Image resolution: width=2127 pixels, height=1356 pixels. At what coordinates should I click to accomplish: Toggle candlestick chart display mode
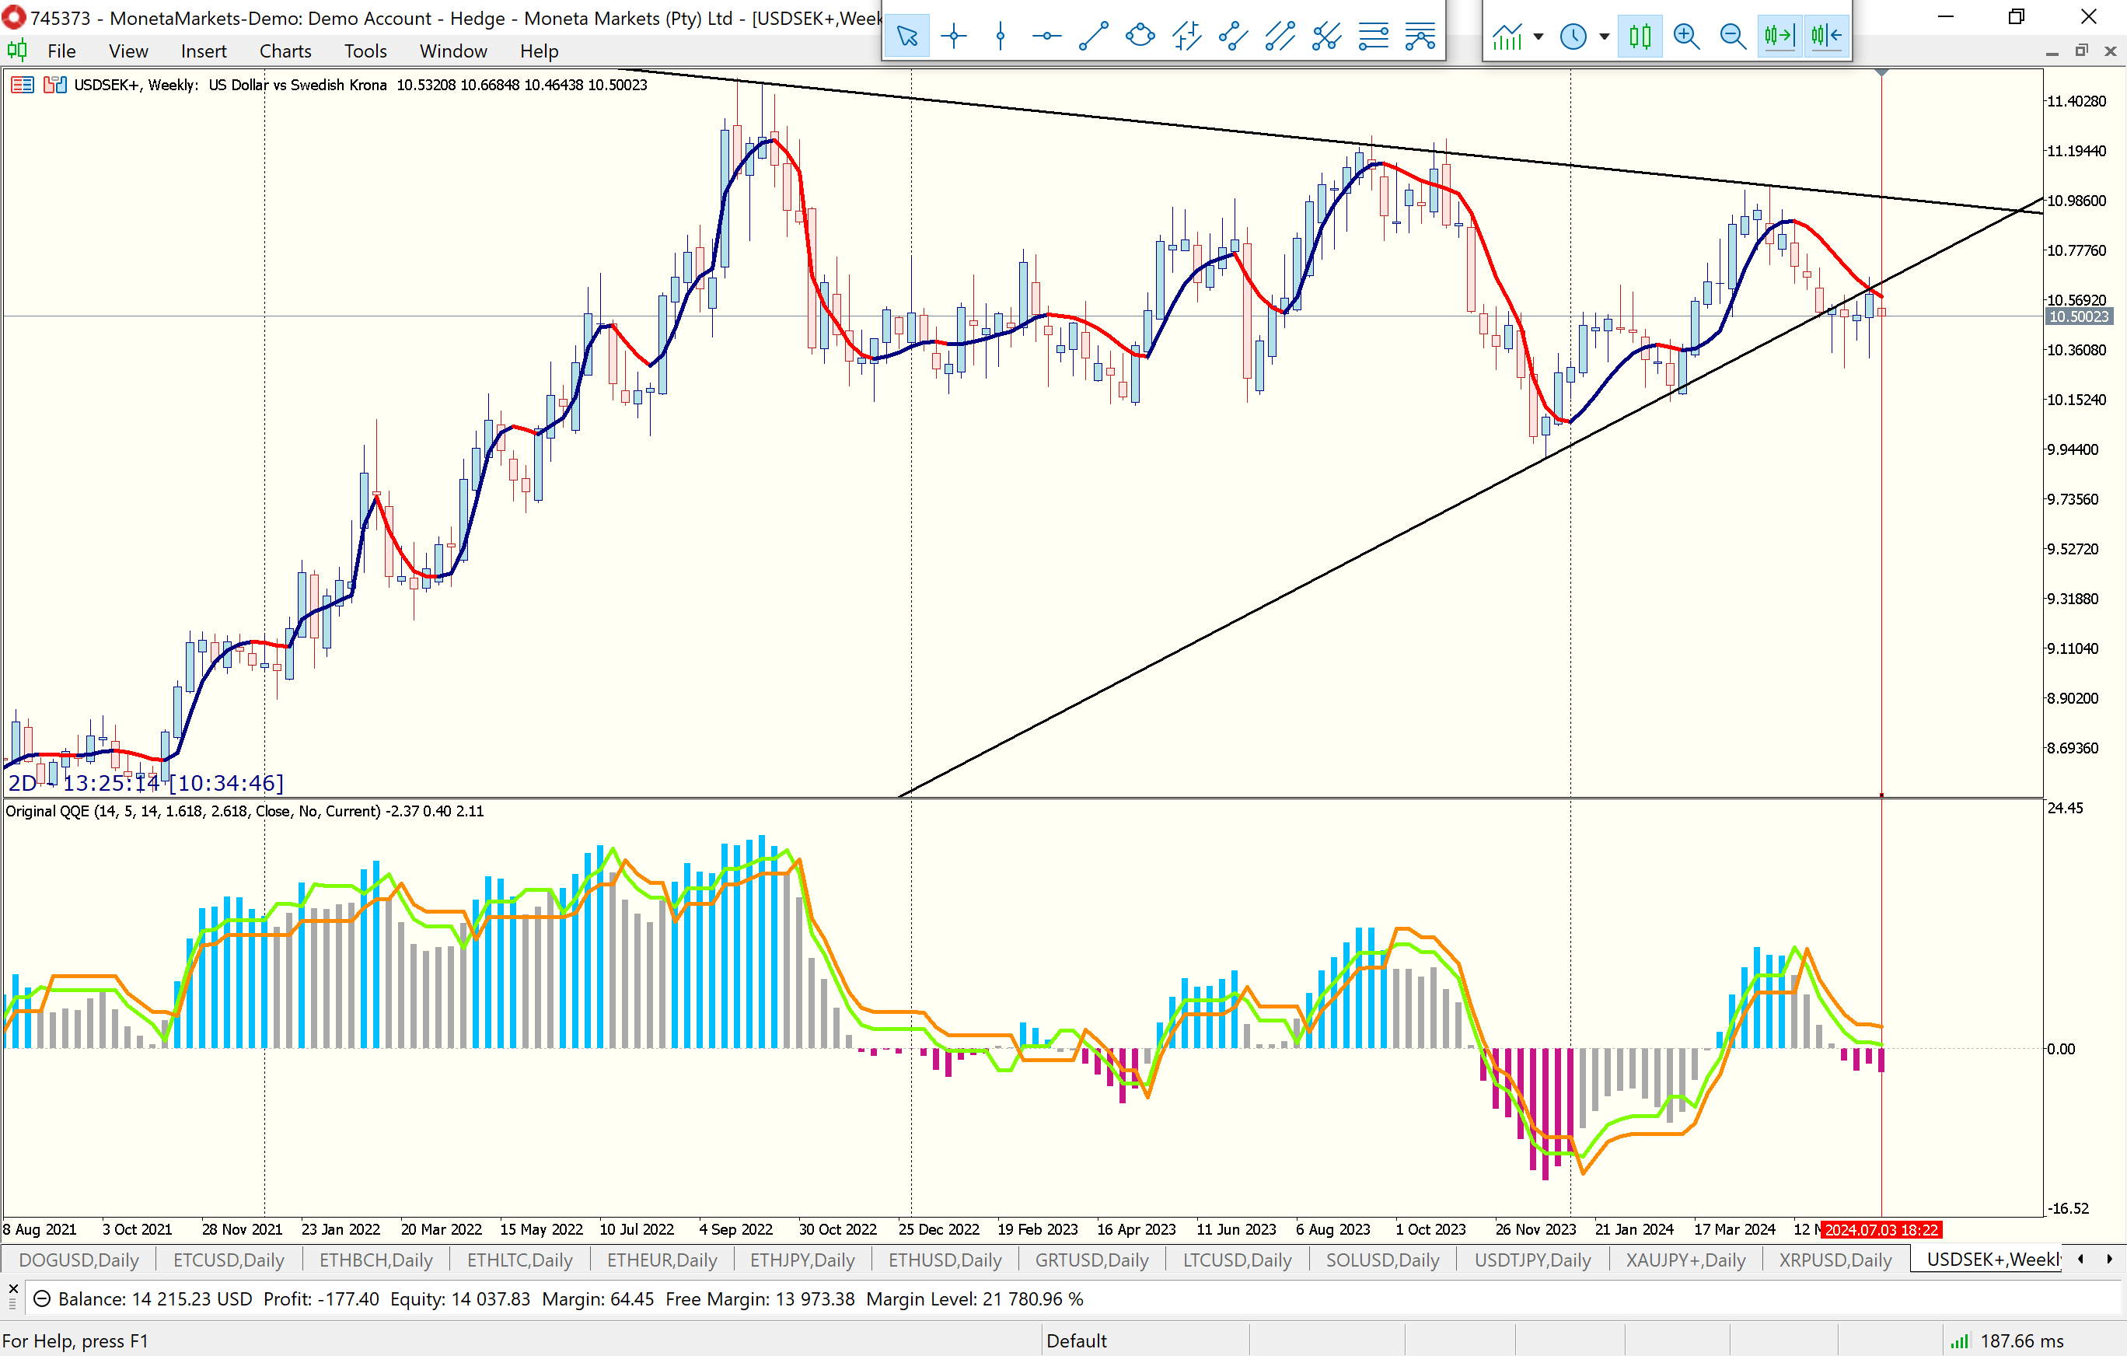click(1640, 37)
